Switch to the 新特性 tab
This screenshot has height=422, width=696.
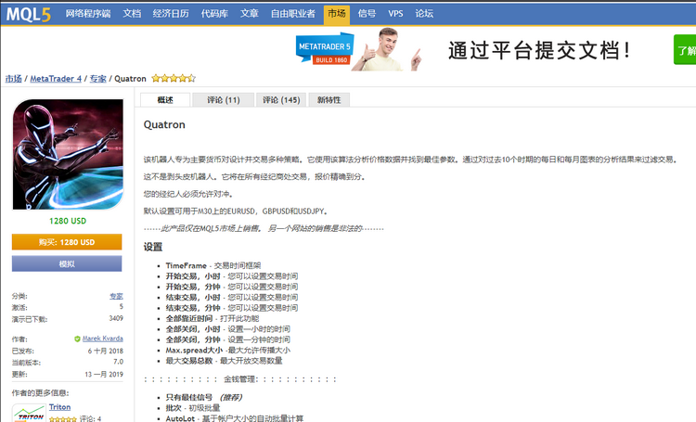click(329, 100)
